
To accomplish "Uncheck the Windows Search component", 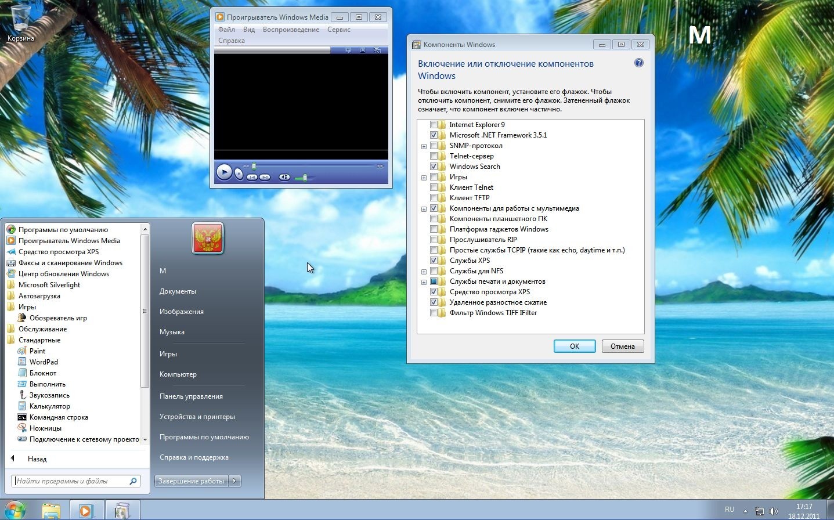I will (434, 167).
